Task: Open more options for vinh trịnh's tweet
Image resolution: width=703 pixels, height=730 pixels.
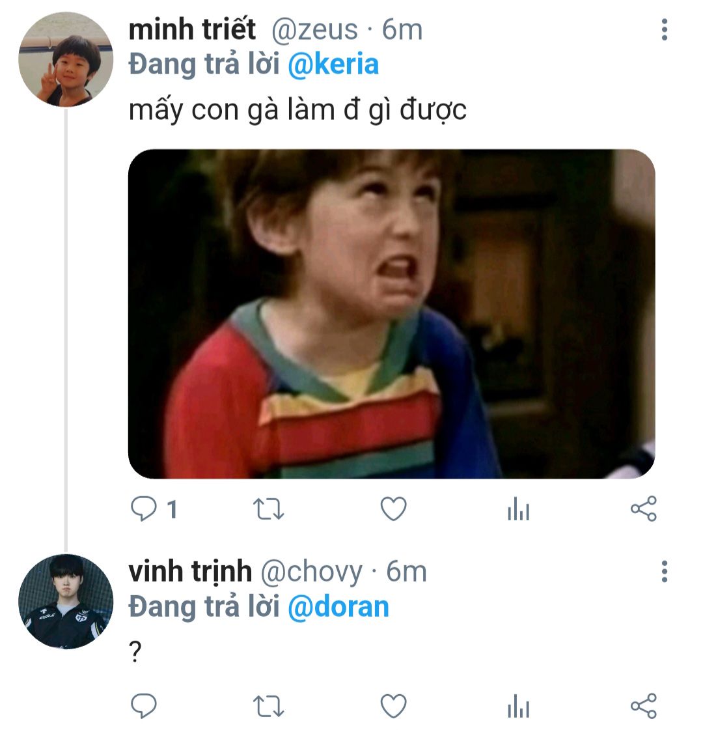Action: [x=664, y=571]
